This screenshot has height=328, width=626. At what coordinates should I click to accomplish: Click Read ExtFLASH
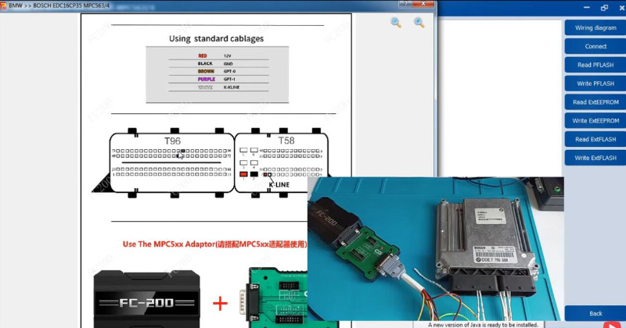click(x=595, y=139)
